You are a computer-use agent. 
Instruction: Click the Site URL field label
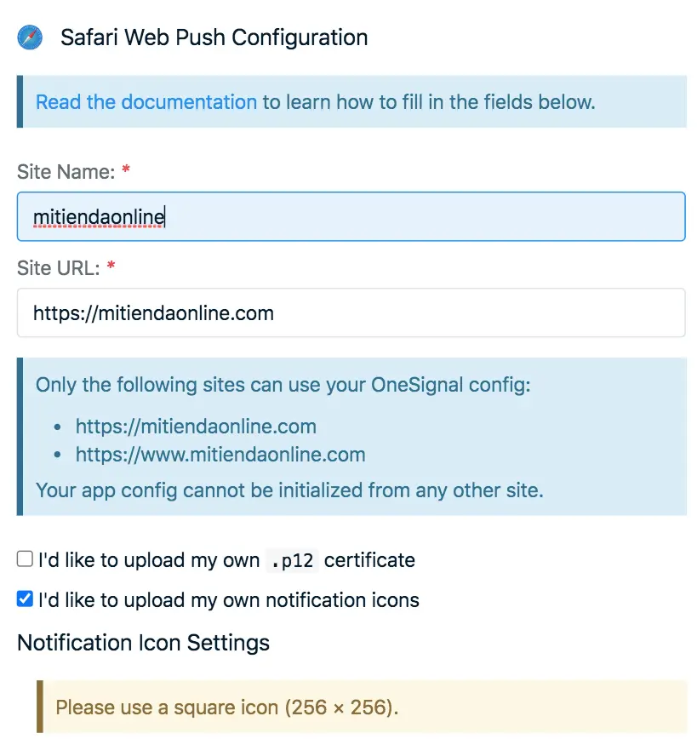click(58, 267)
